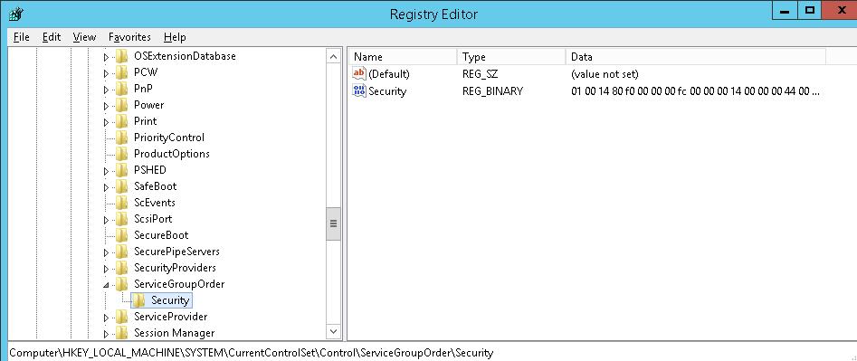Screen dimensions: 857x361
Task: Select the ScEvents key
Action: pos(155,203)
